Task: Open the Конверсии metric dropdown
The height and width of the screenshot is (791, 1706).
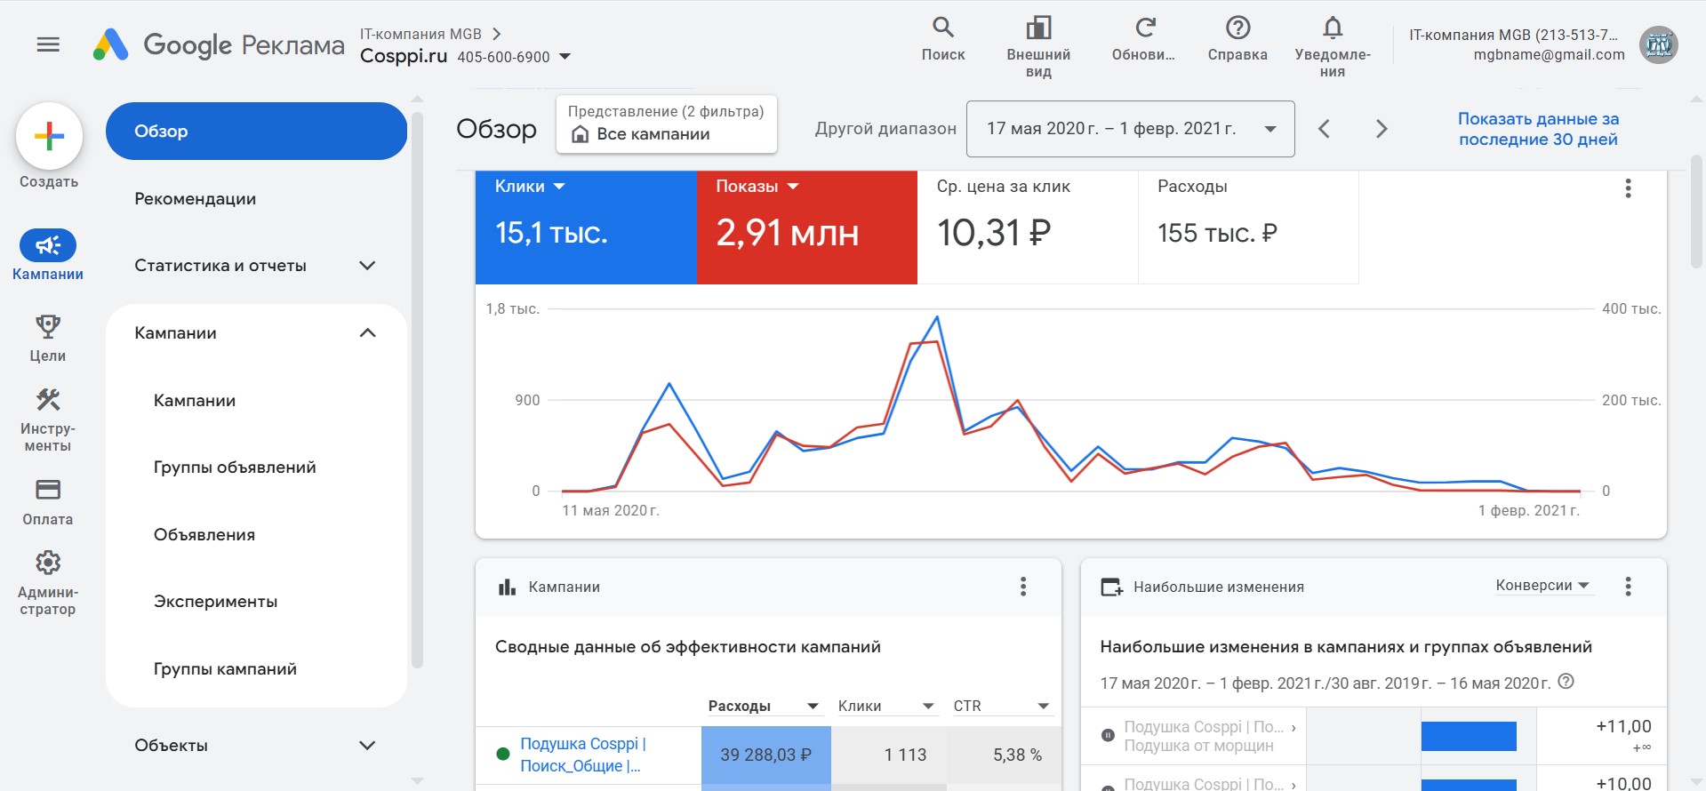Action: point(1542,586)
